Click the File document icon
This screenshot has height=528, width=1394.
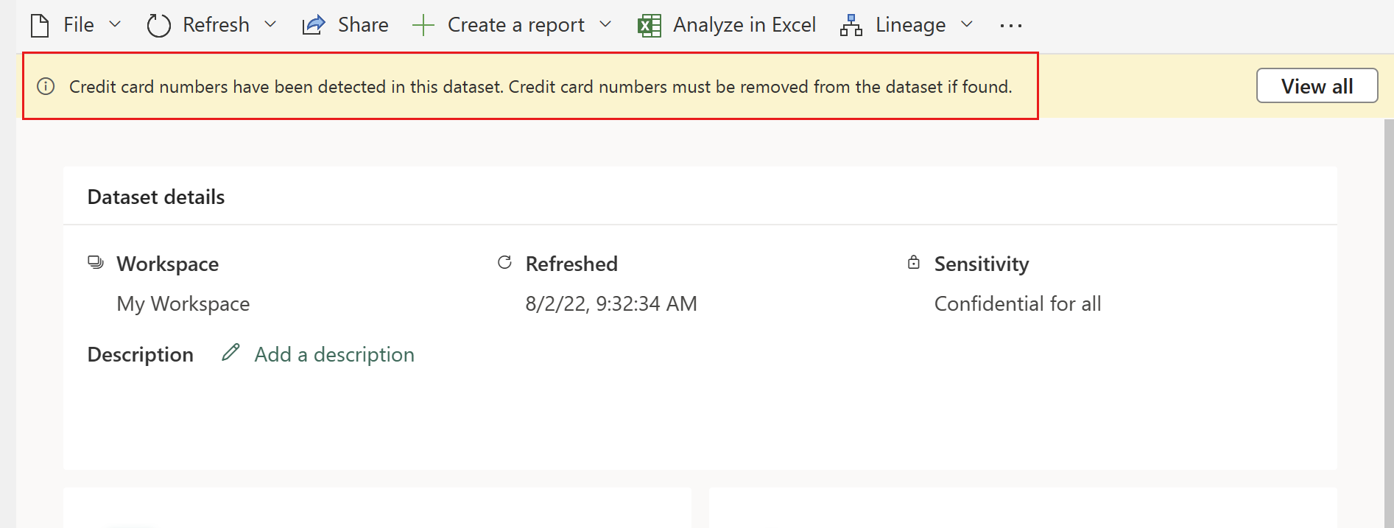(x=40, y=24)
